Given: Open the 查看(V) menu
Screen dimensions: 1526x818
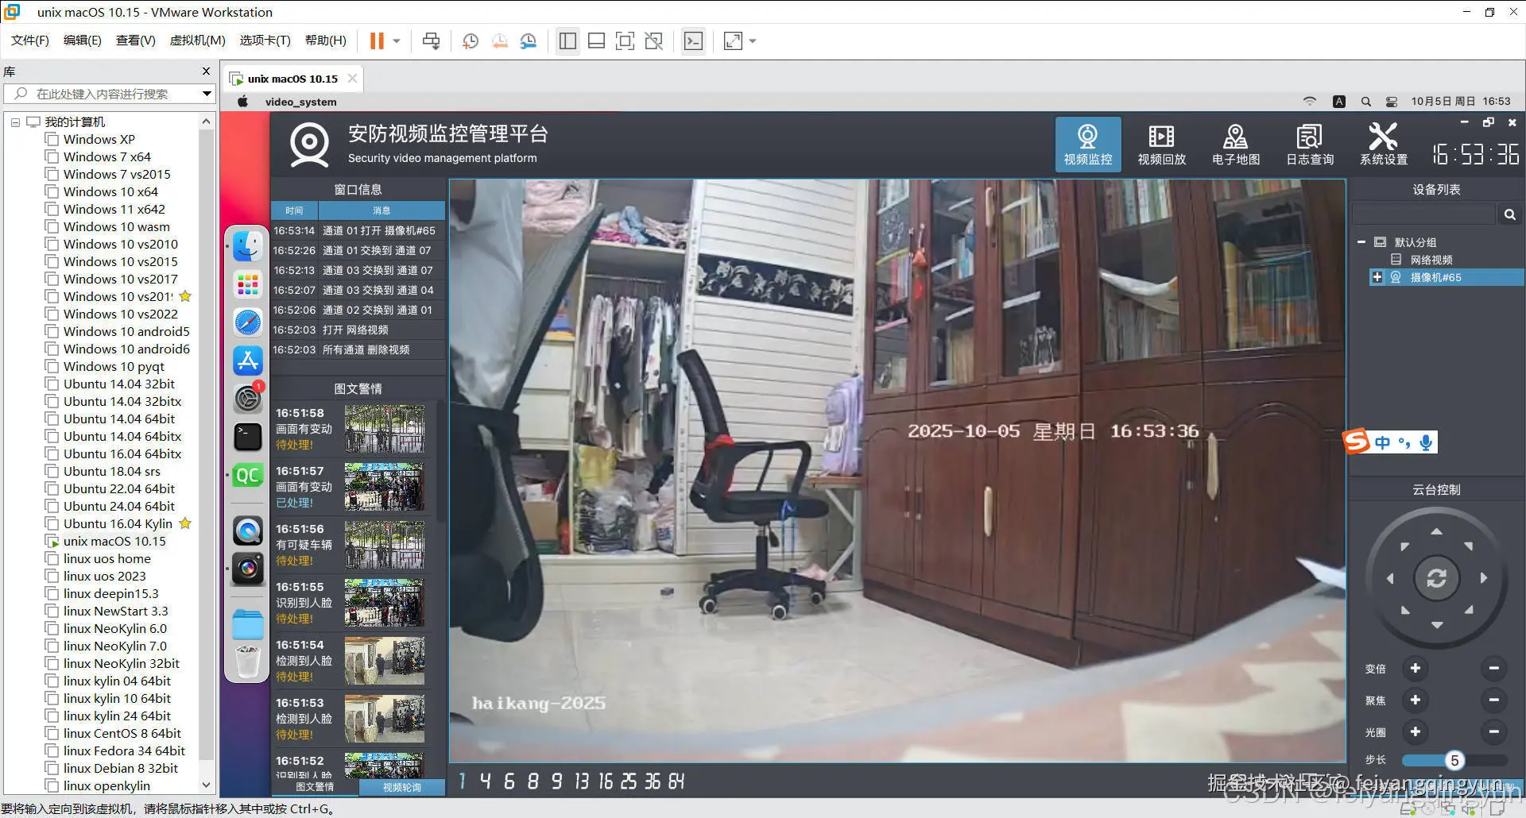Looking at the screenshot, I should click(136, 41).
